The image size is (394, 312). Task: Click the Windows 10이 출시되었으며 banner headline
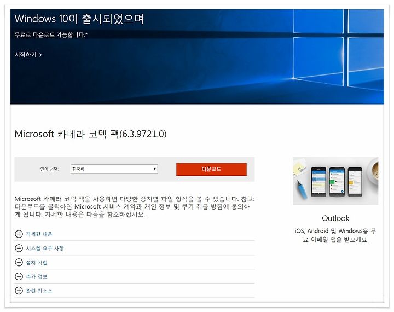coord(79,19)
